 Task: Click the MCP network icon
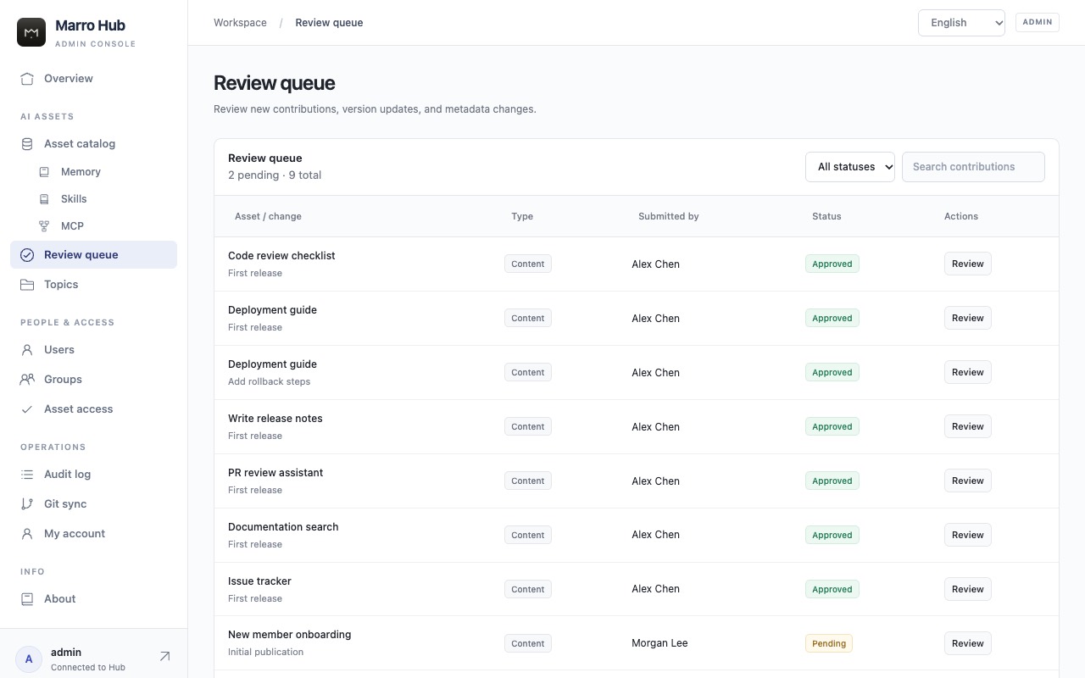[44, 226]
